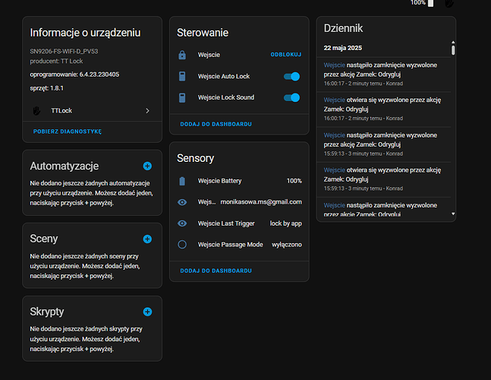The width and height of the screenshot is (491, 380).
Task: Click the Sceny card title
Action: (x=44, y=239)
